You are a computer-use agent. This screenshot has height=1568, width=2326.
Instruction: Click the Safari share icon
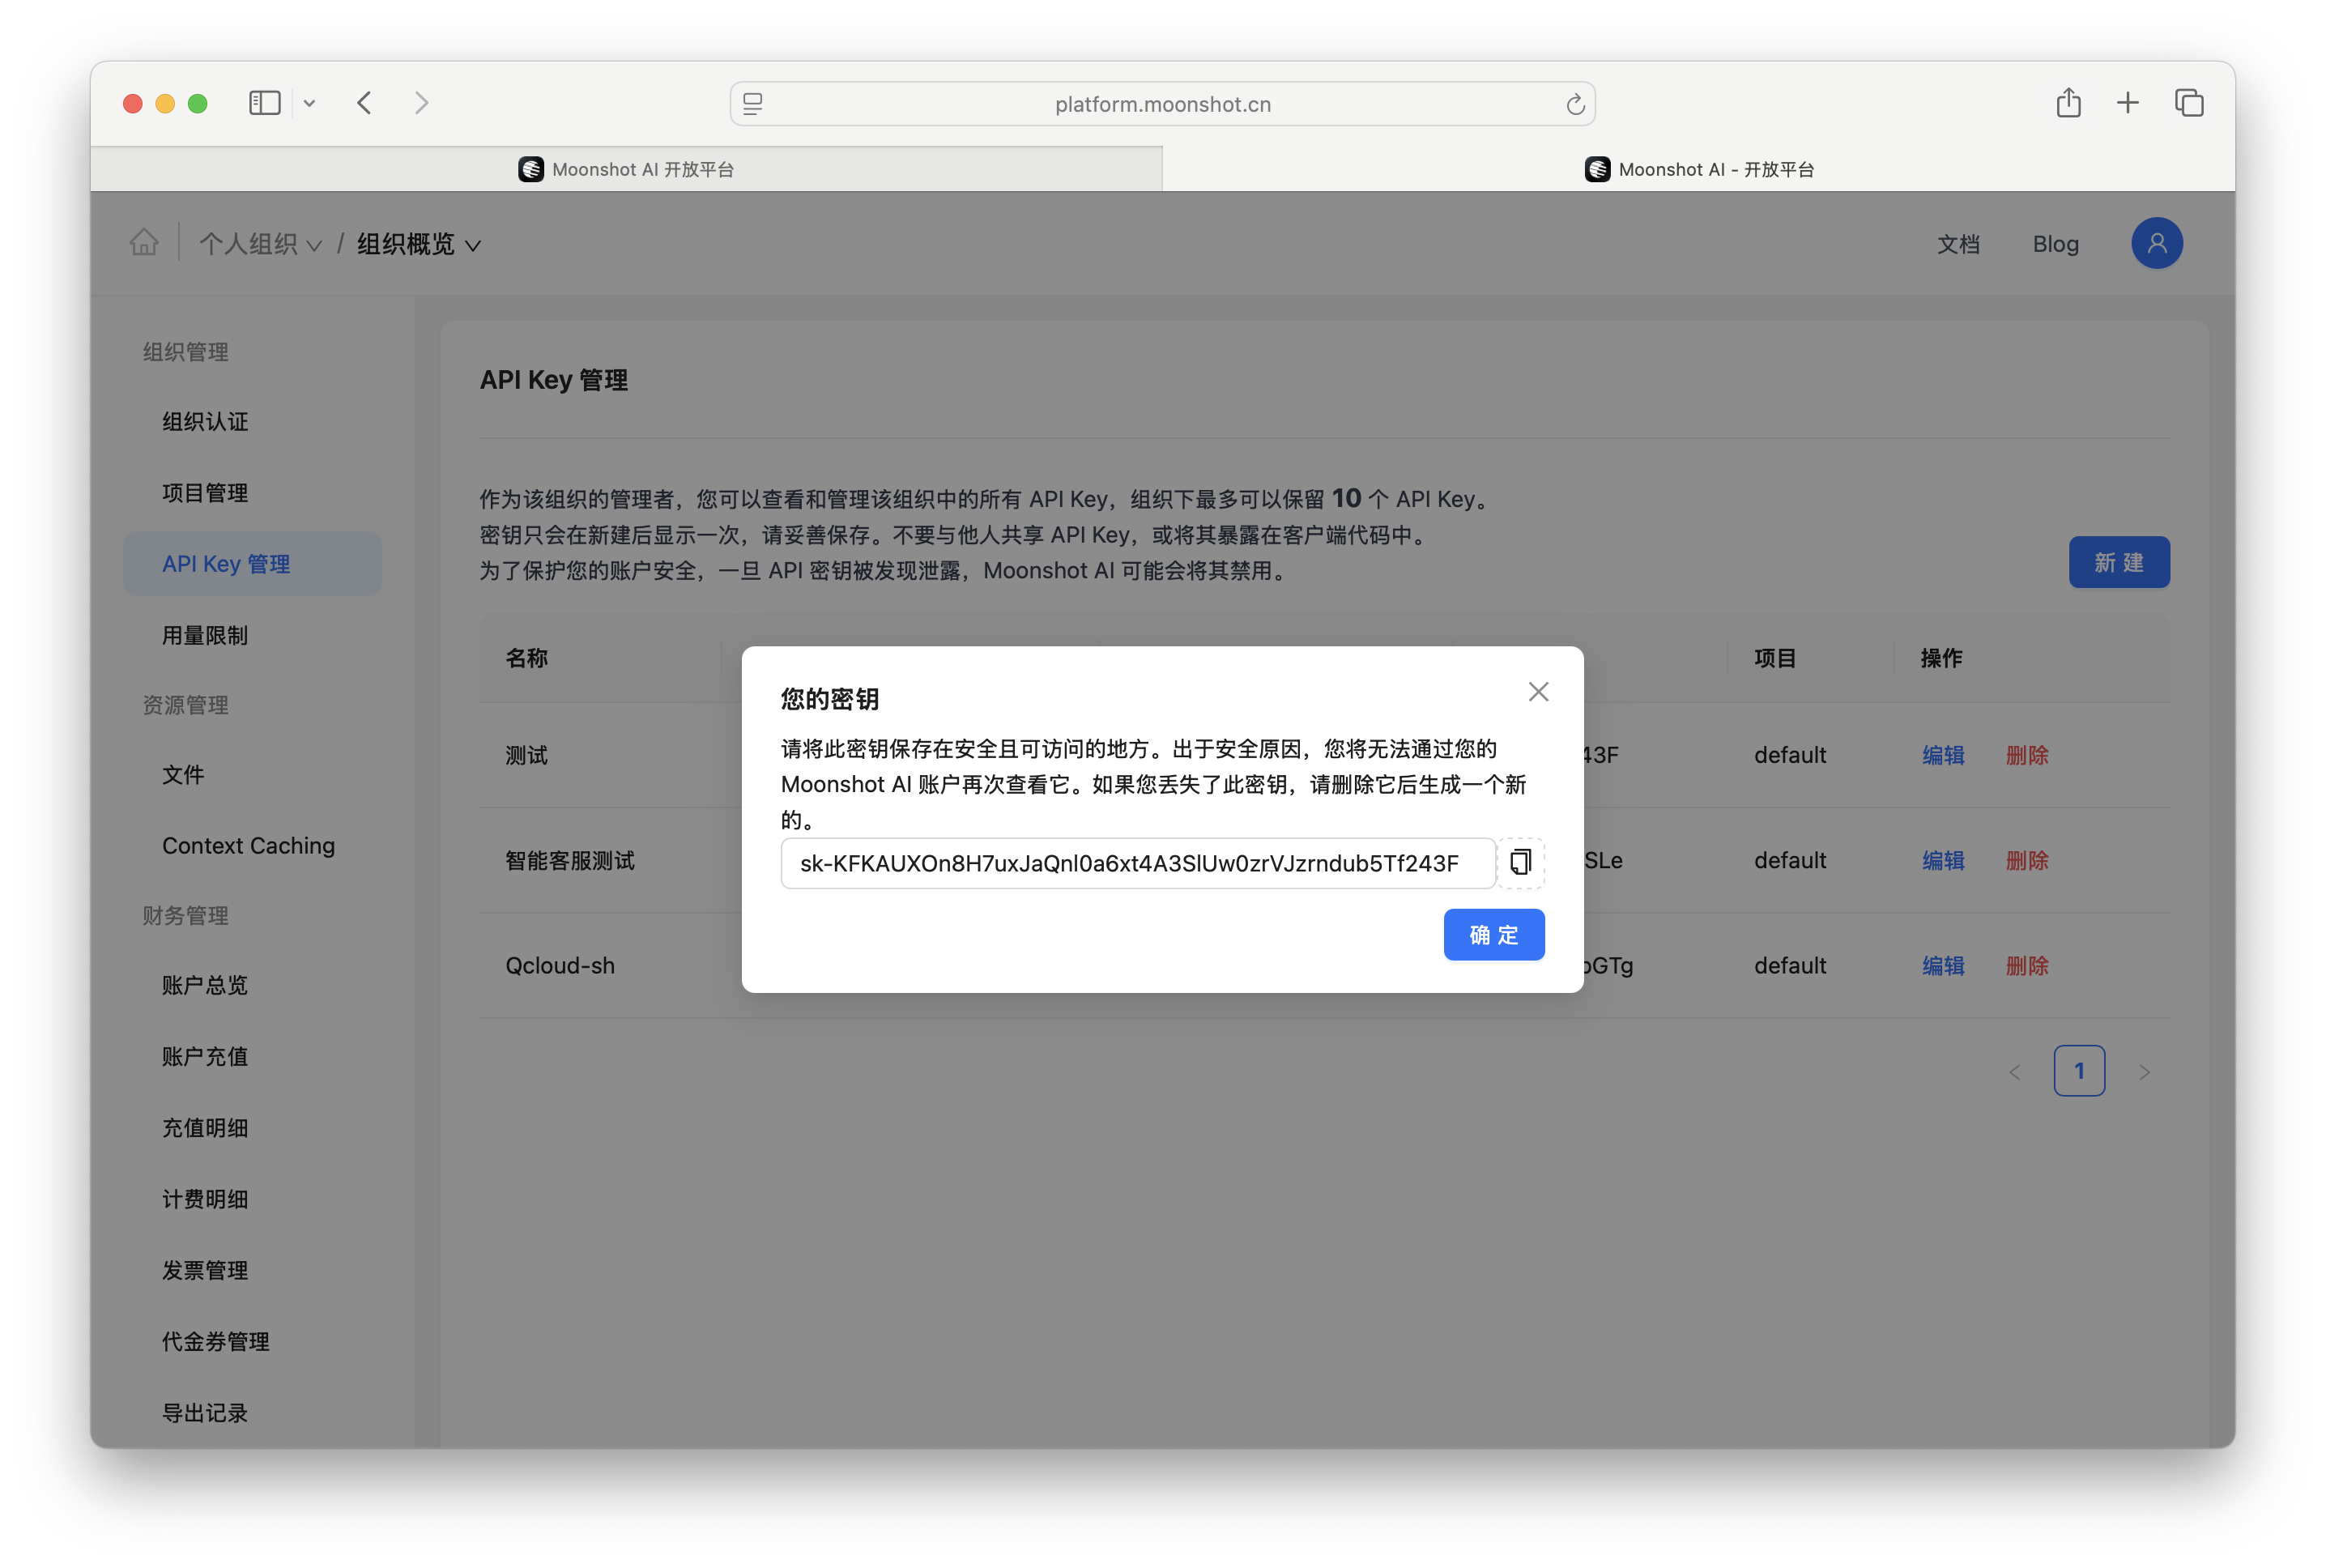(2068, 103)
